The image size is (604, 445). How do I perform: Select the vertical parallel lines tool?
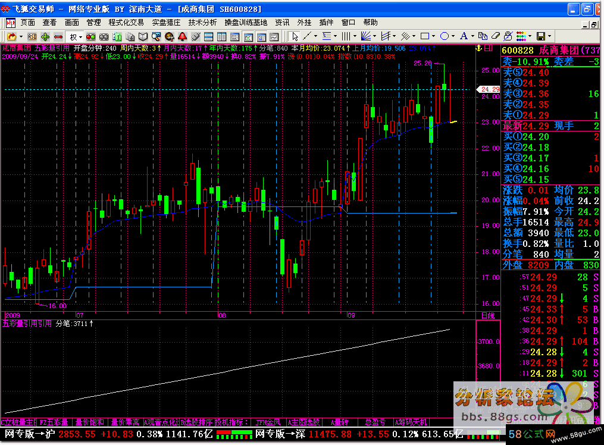(x=346, y=36)
